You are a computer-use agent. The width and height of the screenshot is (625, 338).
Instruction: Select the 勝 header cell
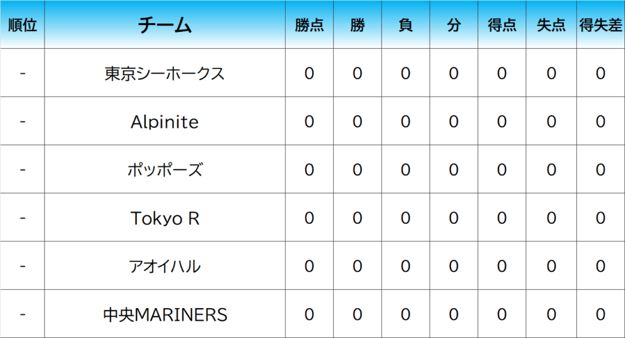tap(357, 25)
